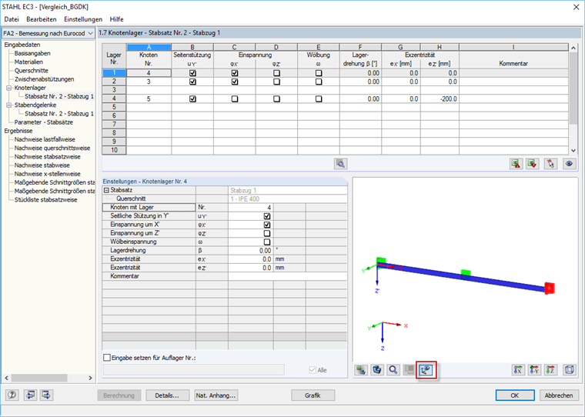Switch to isometric view cube icon
The image size is (585, 417).
pyautogui.click(x=570, y=370)
